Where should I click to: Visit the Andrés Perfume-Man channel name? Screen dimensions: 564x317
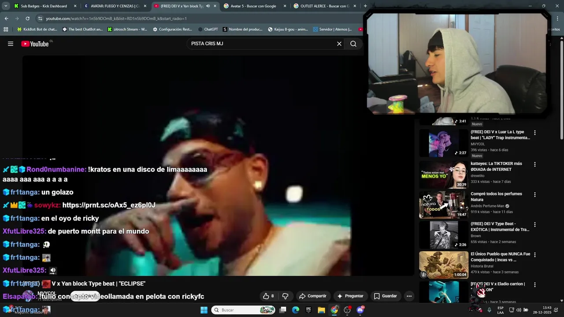coord(488,206)
